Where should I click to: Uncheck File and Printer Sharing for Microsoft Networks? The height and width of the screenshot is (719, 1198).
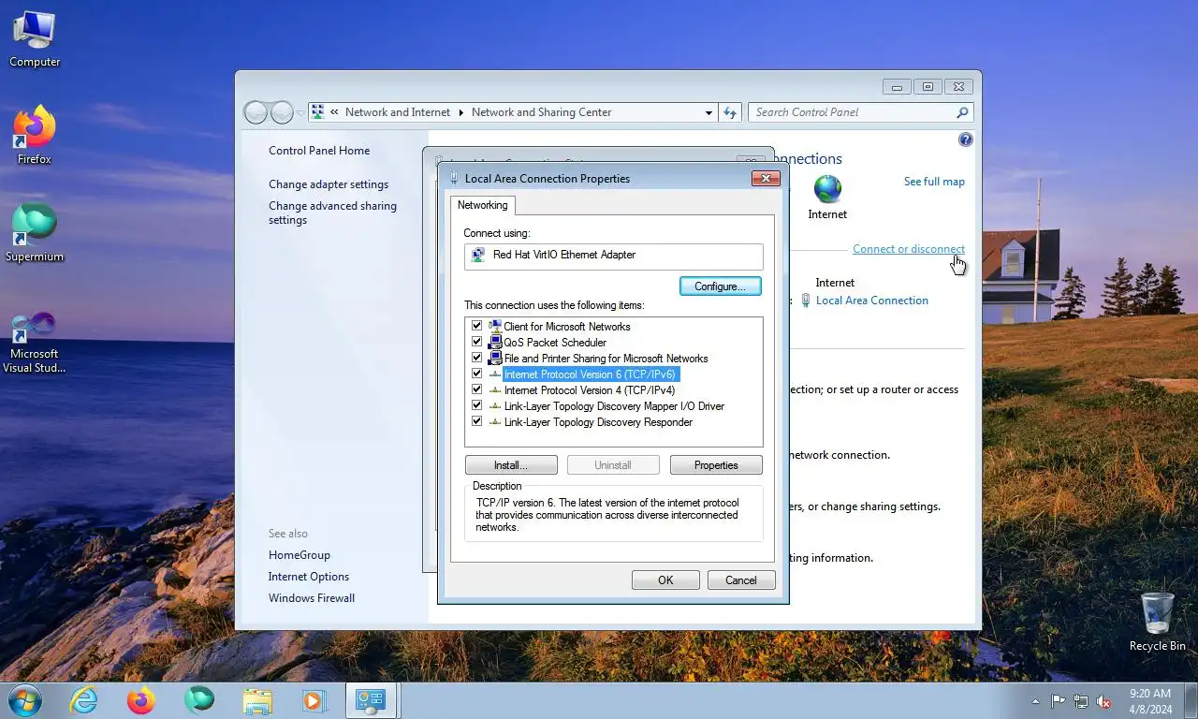[476, 358]
